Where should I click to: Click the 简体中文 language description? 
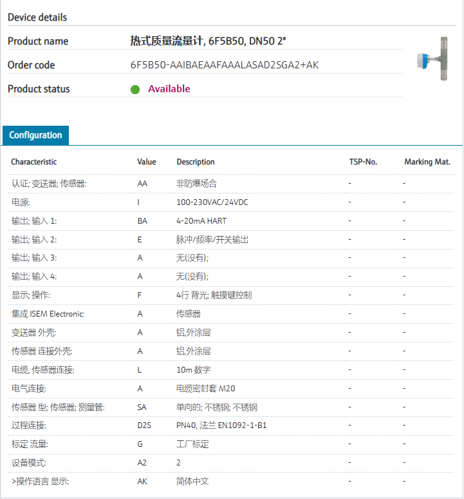coord(193,482)
